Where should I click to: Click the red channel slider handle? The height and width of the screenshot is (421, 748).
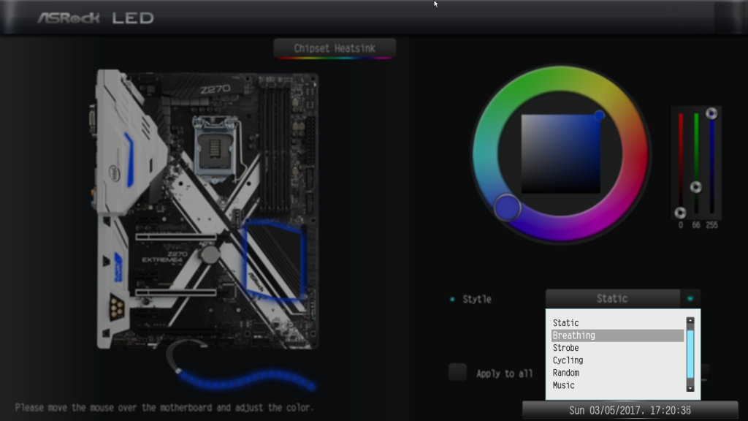680,213
